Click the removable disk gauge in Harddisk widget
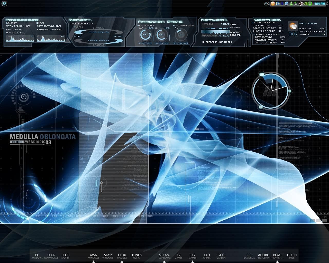 (181, 35)
